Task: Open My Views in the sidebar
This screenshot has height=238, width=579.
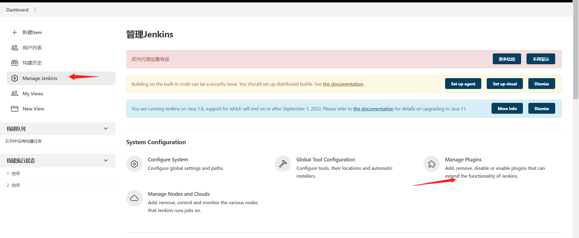Action: click(x=33, y=94)
